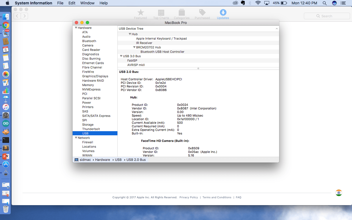This screenshot has height=220, width=352.
Task: Open Spotlight search in menu bar
Action: [324, 3]
